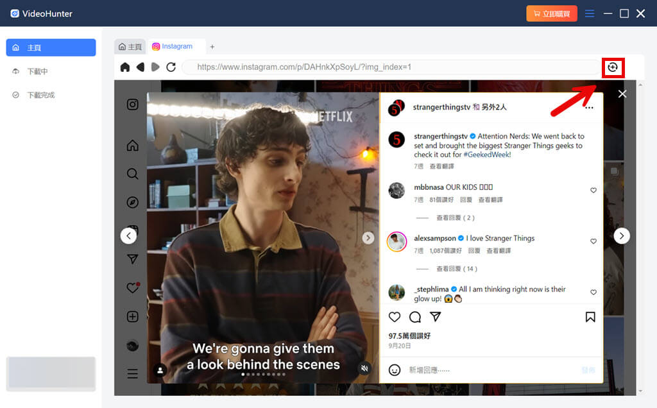This screenshot has height=408, width=657.
Task: Open strangerthingstv profile in post header
Action: [441, 107]
